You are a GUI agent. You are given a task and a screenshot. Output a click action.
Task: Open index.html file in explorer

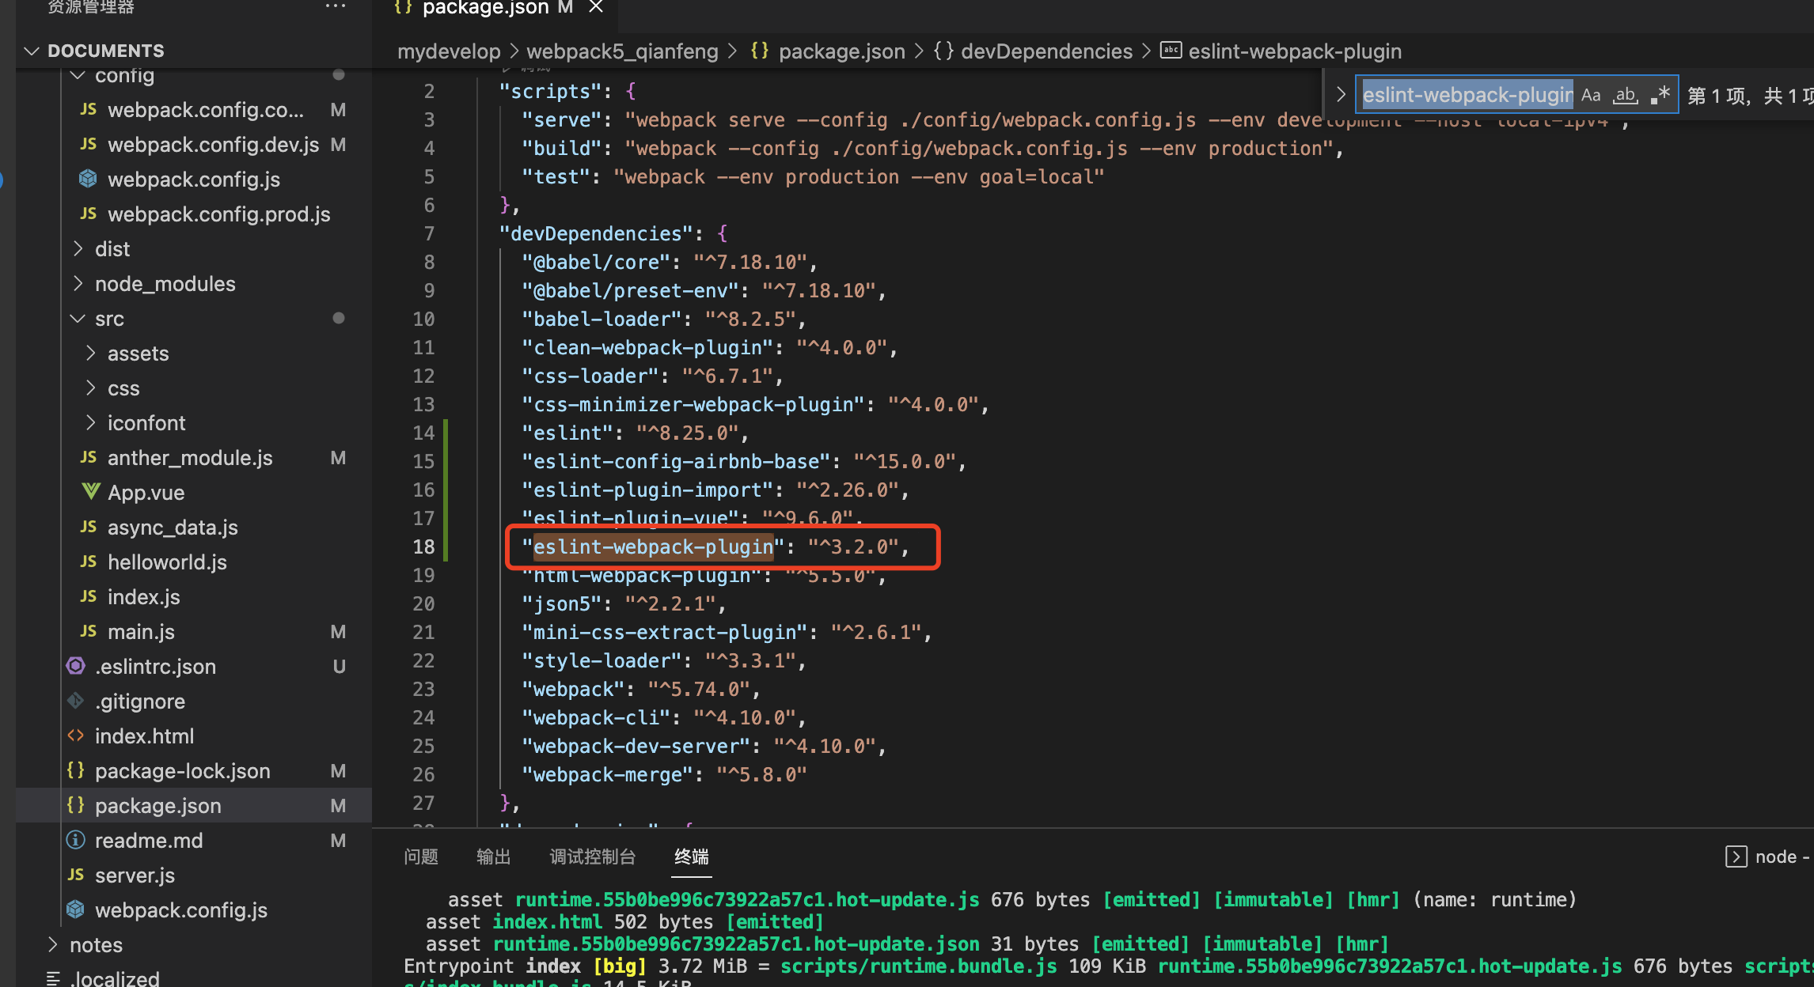coord(144,736)
